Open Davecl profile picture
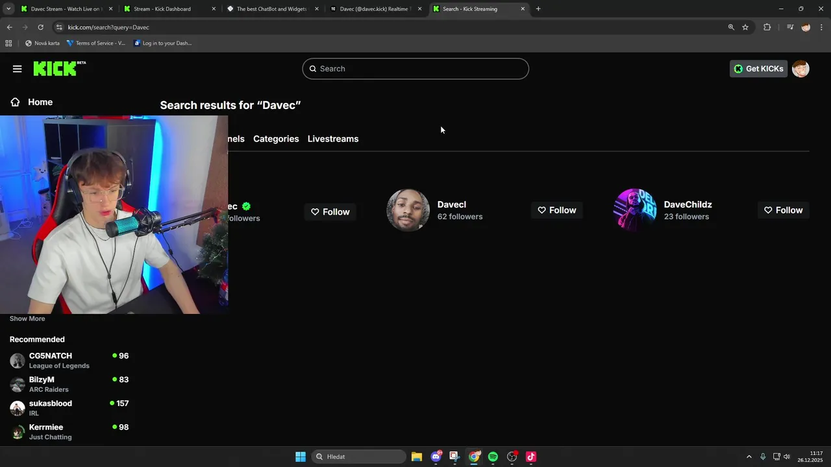 (408, 210)
